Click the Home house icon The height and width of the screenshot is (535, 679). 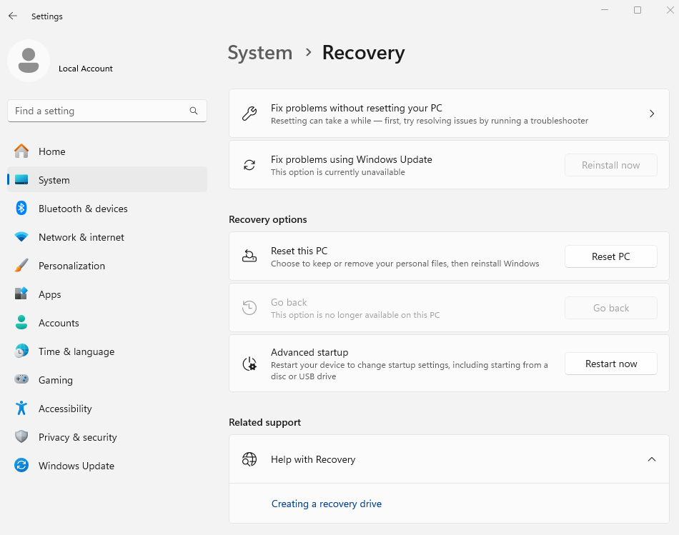pyautogui.click(x=21, y=151)
